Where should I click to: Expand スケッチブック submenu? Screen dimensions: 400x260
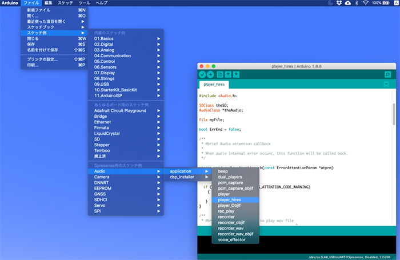pyautogui.click(x=54, y=27)
